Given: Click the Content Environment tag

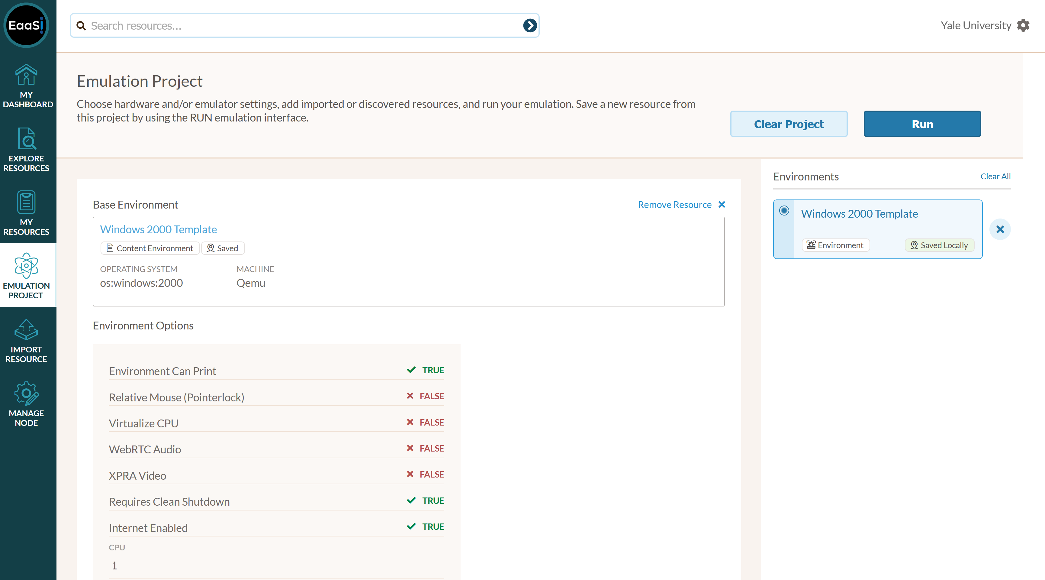Looking at the screenshot, I should pyautogui.click(x=150, y=248).
